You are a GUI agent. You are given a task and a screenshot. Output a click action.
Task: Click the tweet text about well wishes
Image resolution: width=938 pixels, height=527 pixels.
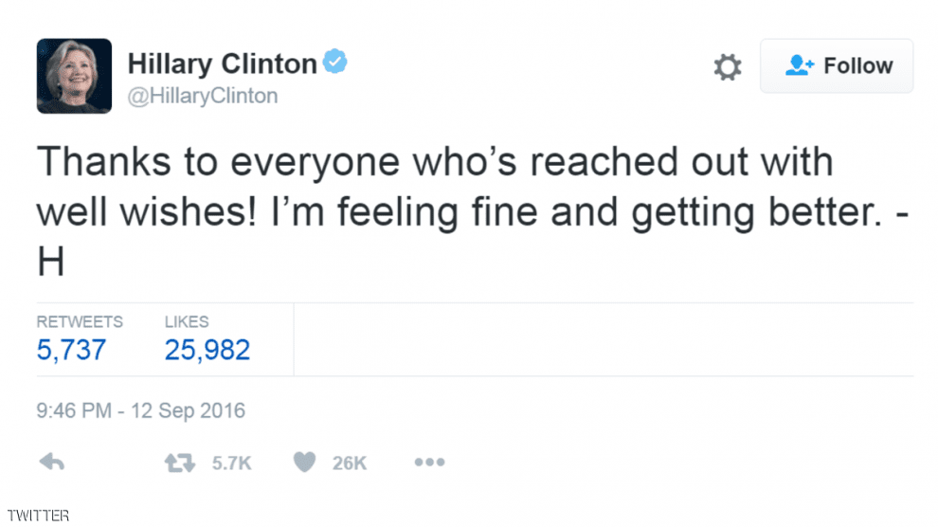point(436,188)
